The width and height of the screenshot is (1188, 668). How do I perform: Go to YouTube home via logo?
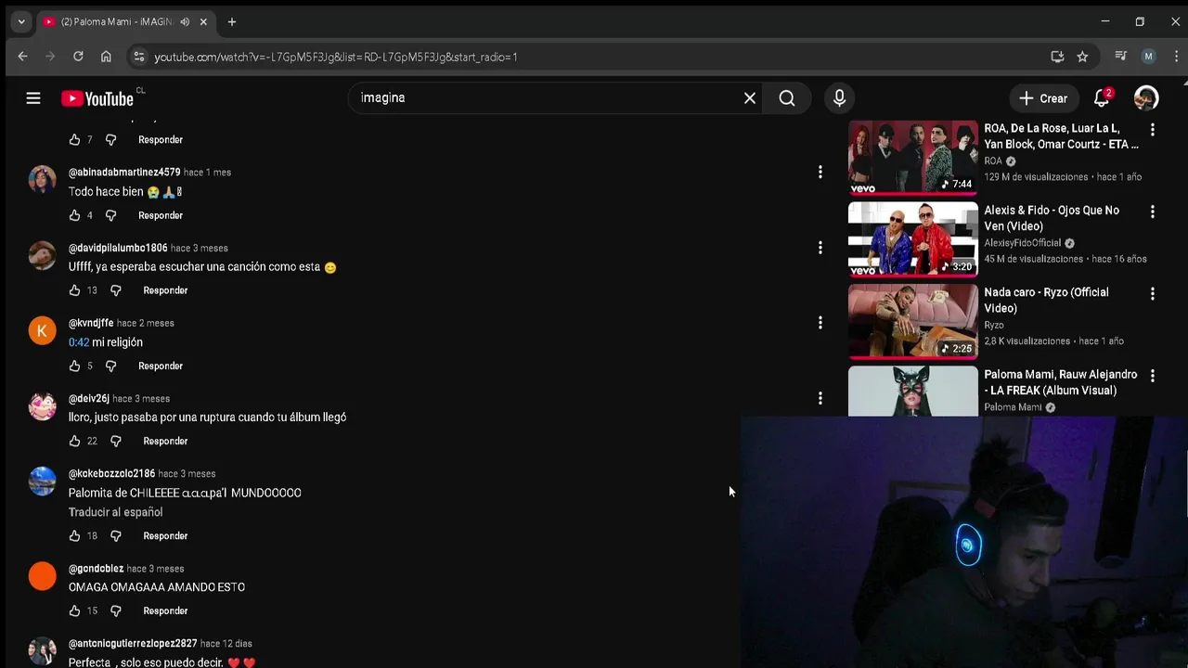(97, 98)
